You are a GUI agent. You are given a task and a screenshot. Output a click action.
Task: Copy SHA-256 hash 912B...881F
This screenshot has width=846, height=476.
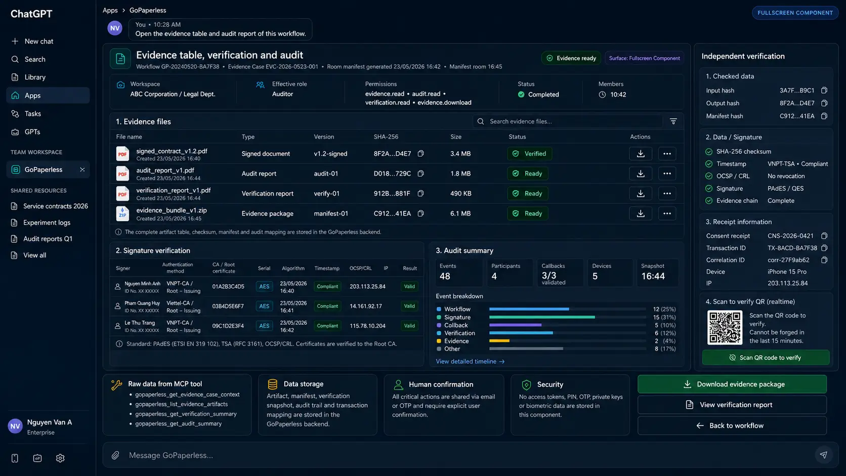(x=420, y=193)
